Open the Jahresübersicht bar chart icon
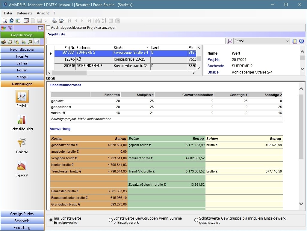This screenshot has height=231, width=307. pyautogui.click(x=22, y=119)
